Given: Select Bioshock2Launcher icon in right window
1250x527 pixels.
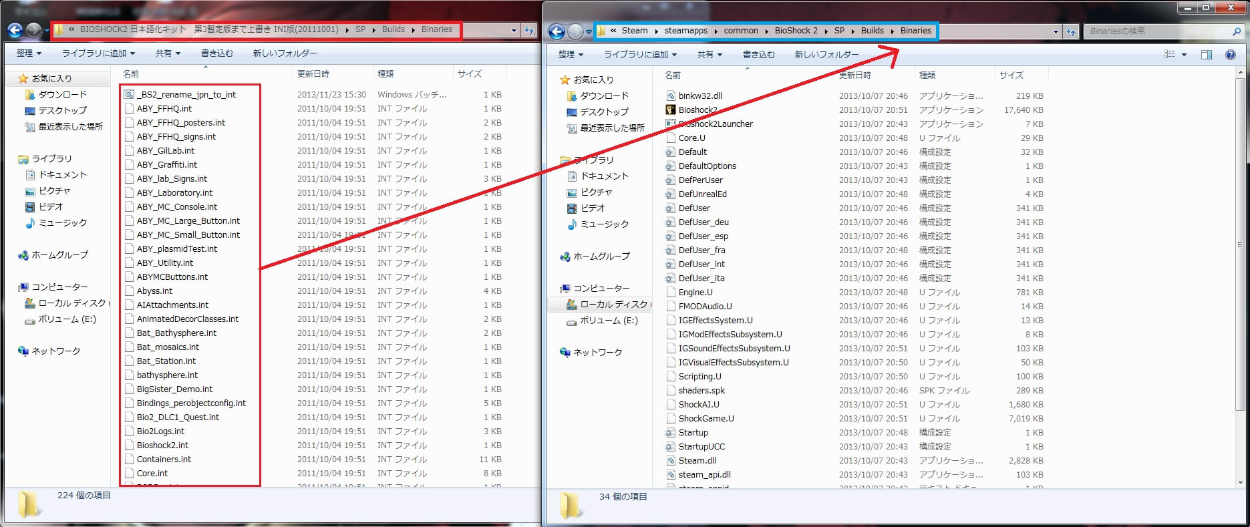Looking at the screenshot, I should point(671,124).
